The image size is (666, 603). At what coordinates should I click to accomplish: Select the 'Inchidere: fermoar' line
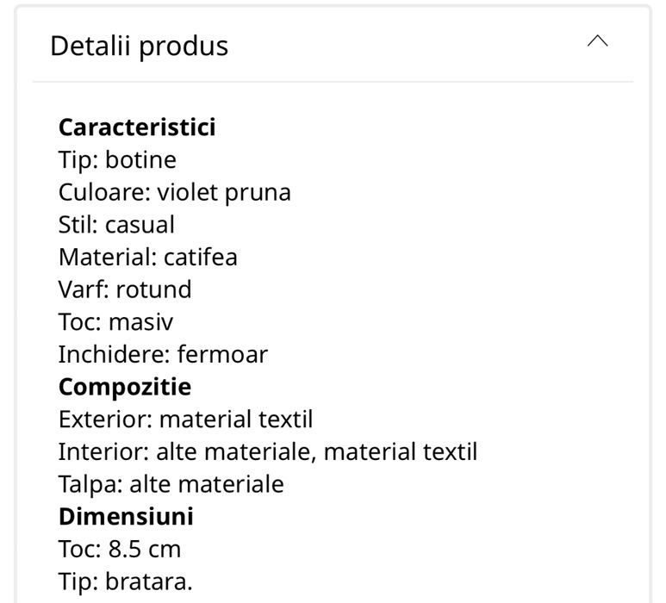[x=163, y=354]
